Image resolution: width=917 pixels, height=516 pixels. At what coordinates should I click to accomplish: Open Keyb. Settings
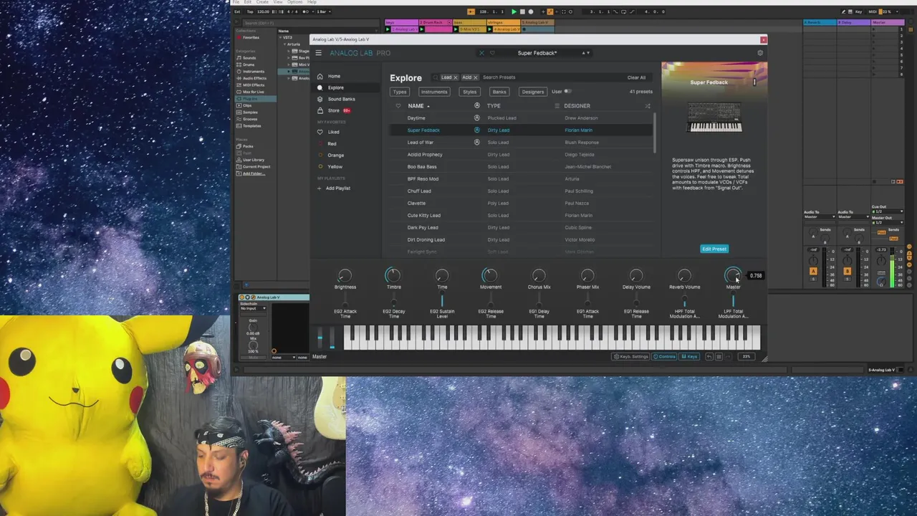631,356
